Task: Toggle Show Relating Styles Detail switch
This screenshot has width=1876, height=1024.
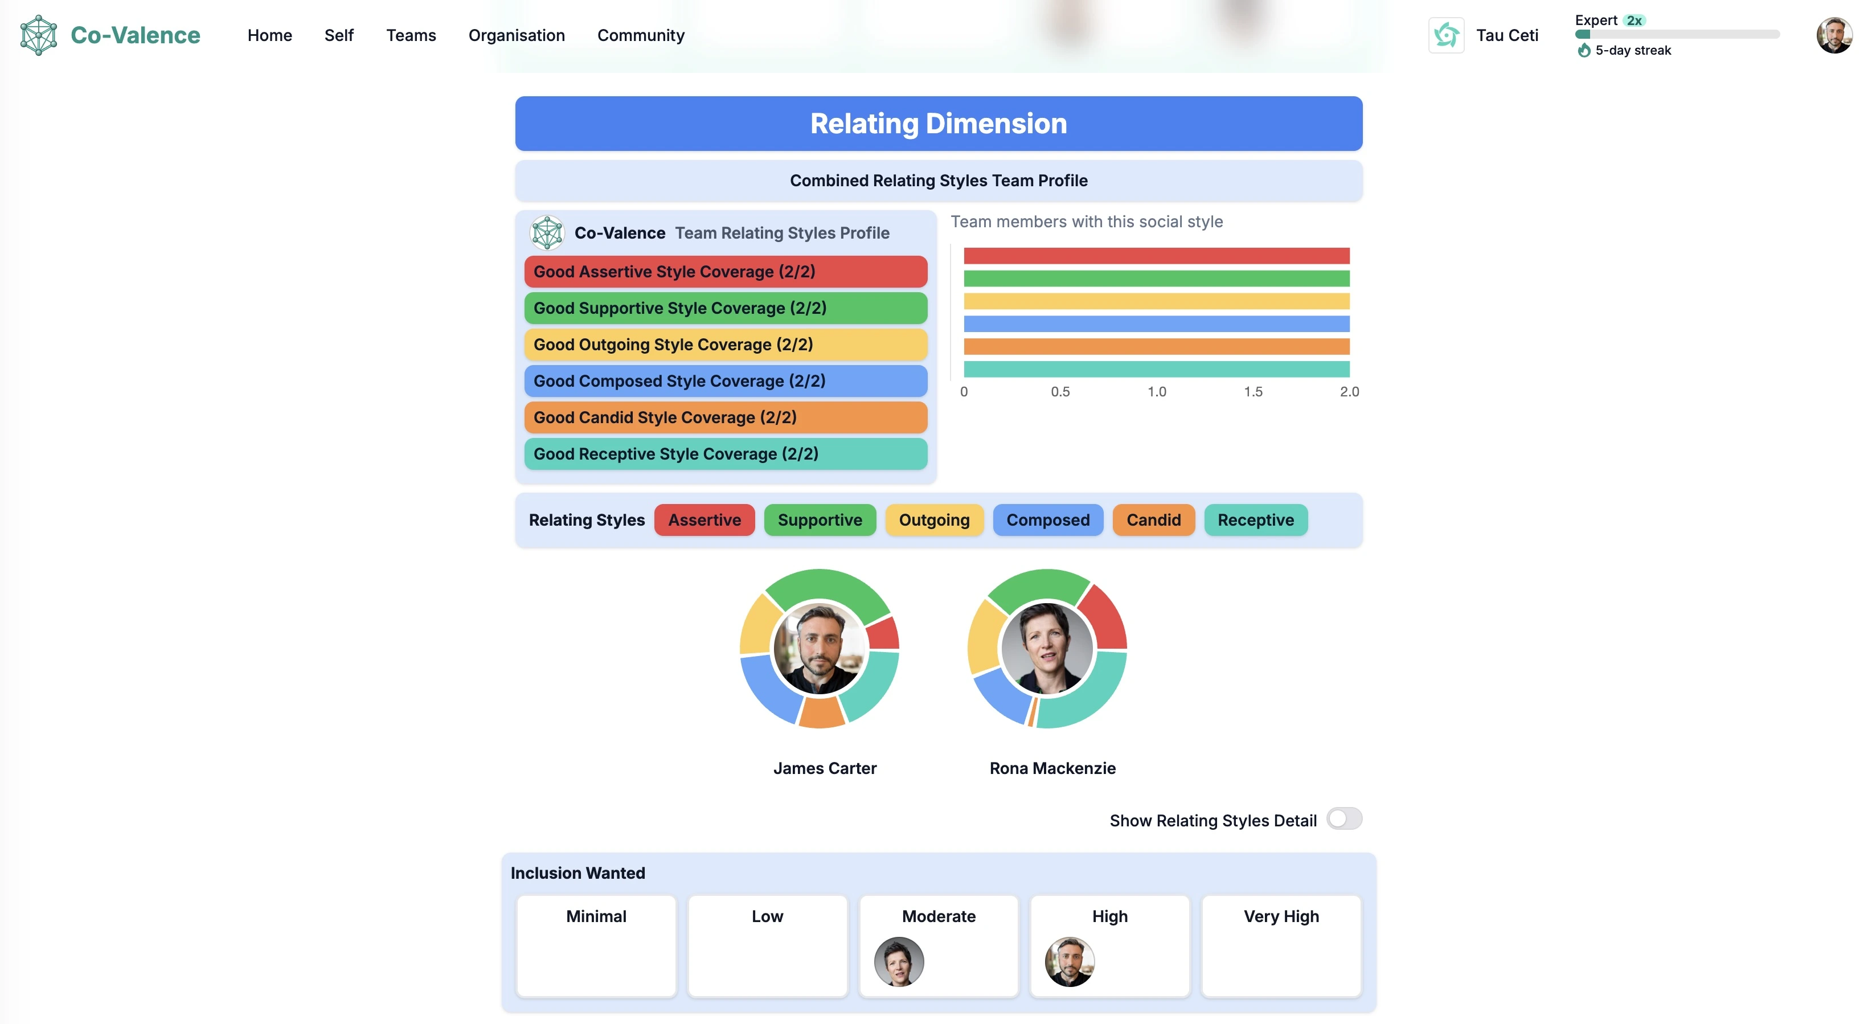Action: pos(1343,818)
